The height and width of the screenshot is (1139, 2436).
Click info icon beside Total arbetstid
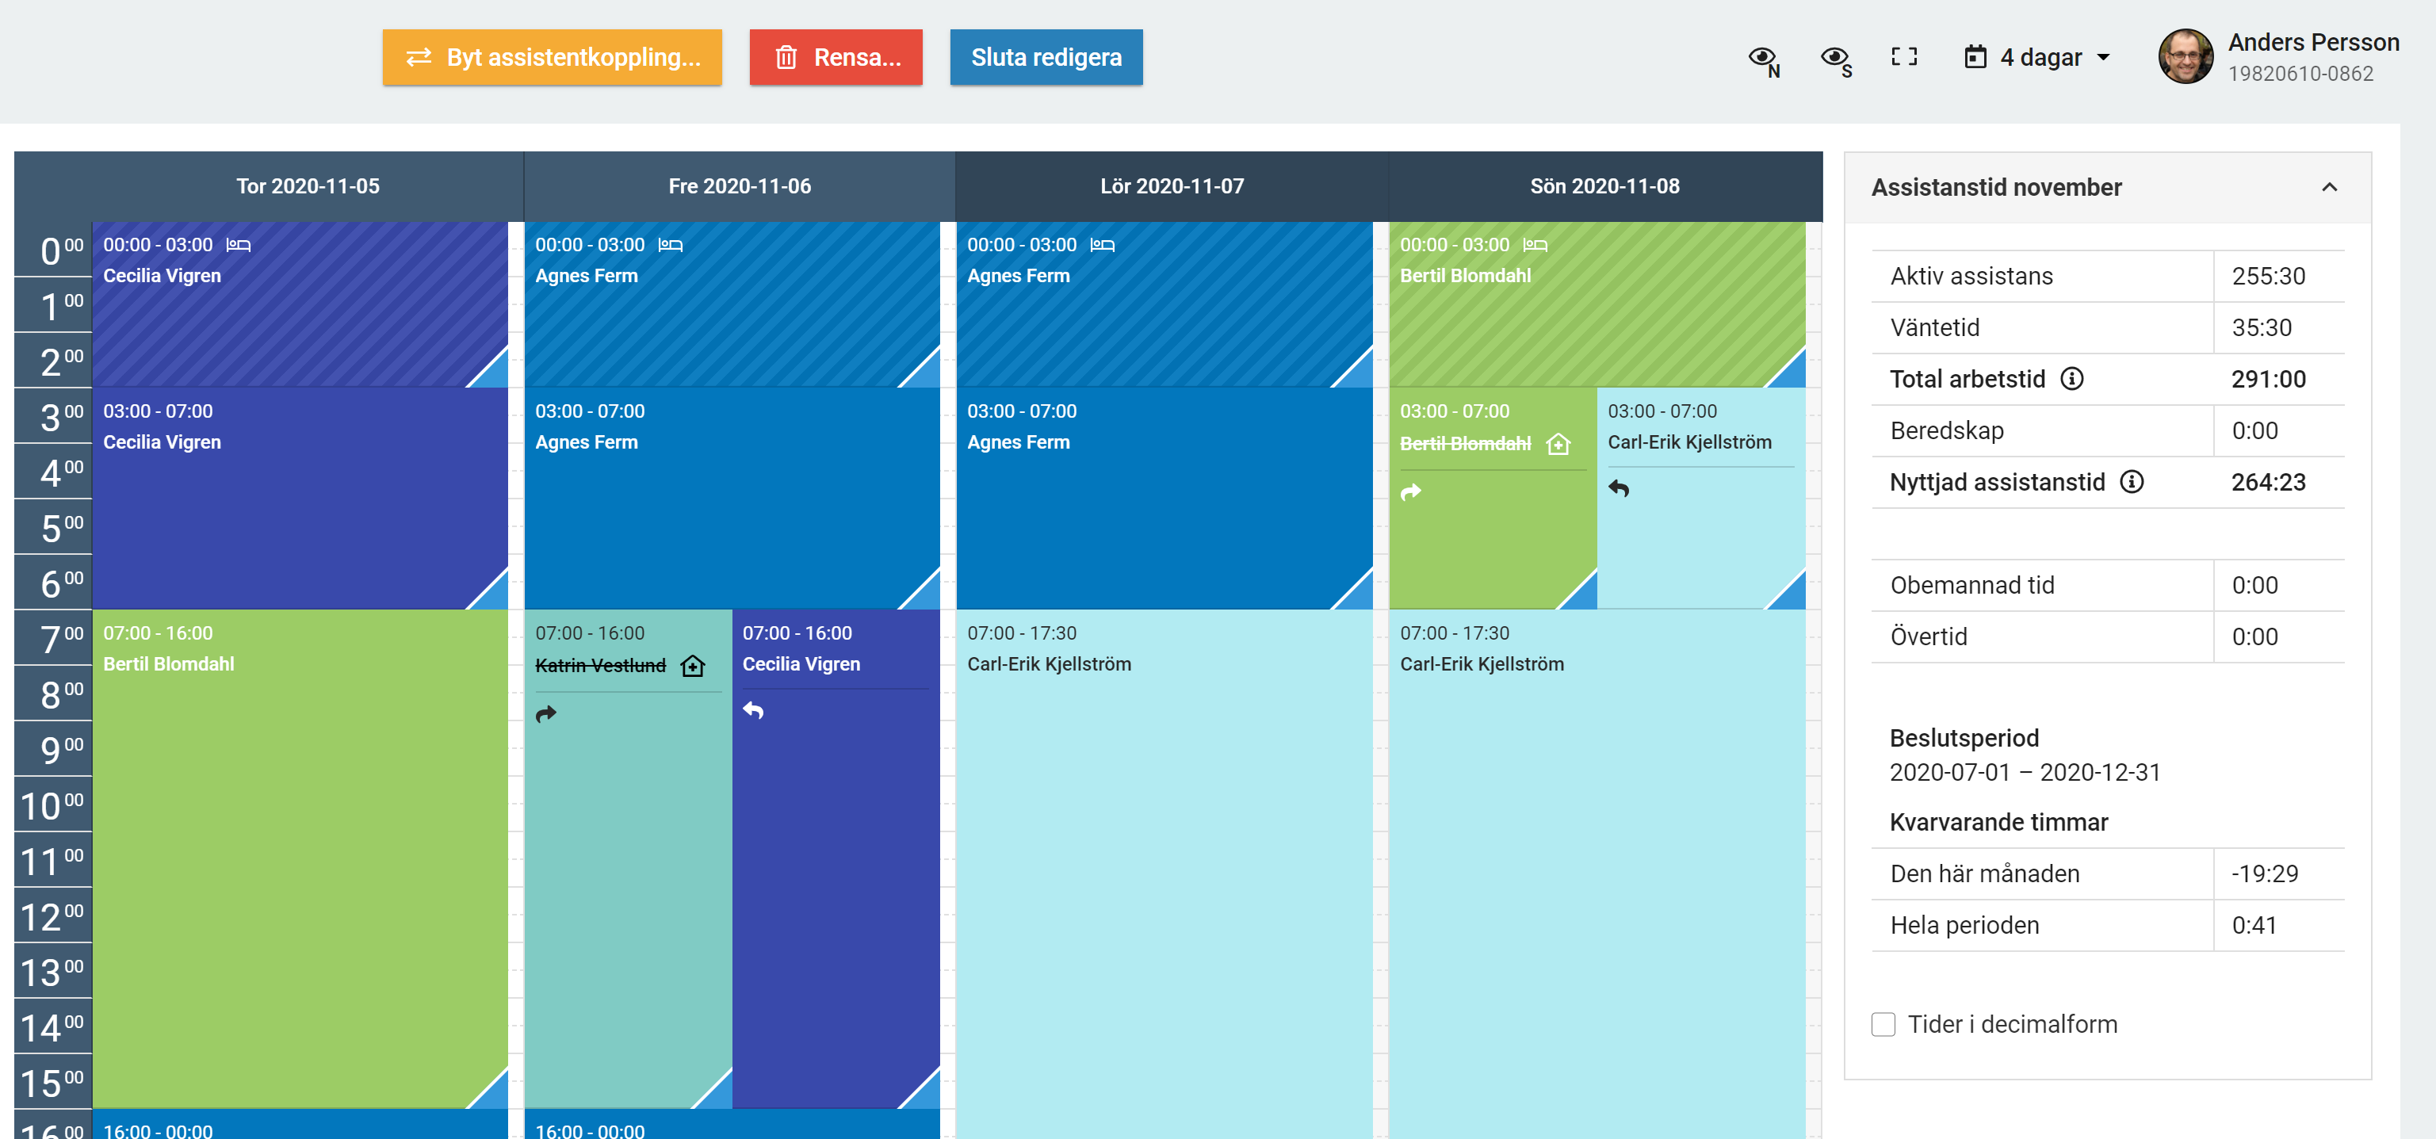(x=2071, y=379)
